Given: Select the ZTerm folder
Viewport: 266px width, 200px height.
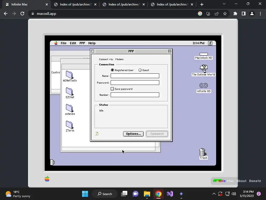Looking at the screenshot, I should click(x=70, y=126).
